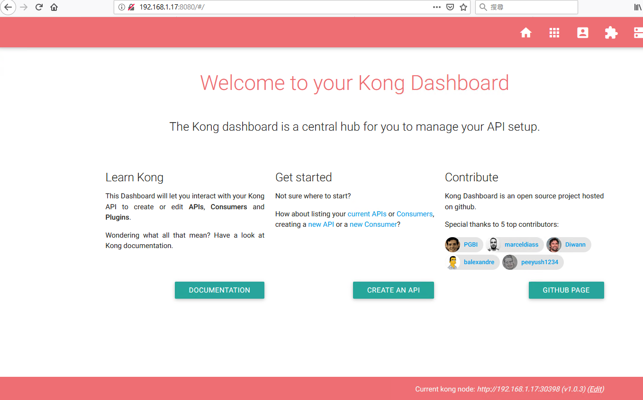Open the Consumers person icon in header
643x400 pixels.
[583, 33]
